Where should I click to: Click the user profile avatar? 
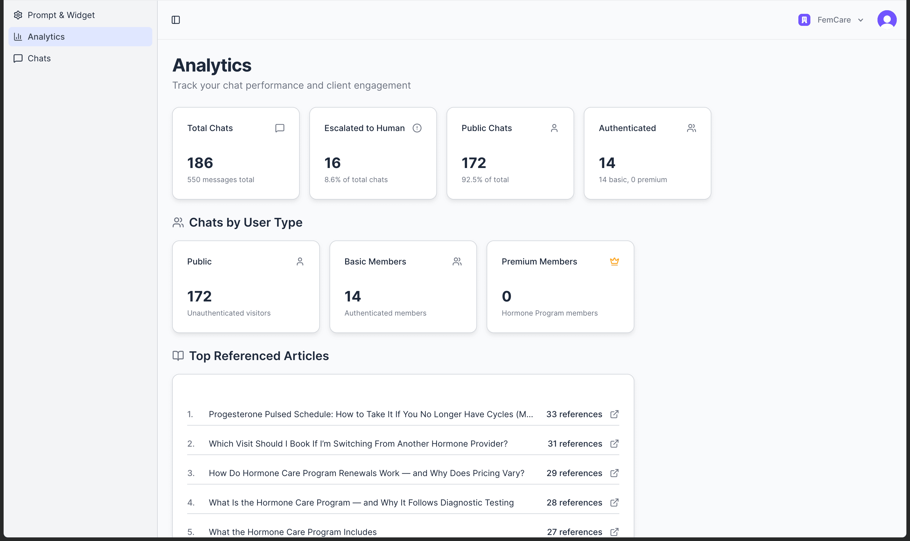tap(887, 20)
